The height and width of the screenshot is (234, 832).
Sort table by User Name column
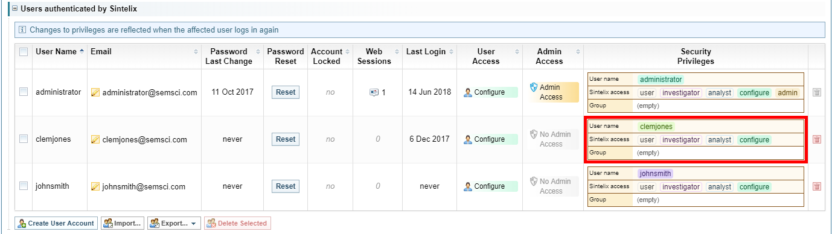click(x=60, y=52)
